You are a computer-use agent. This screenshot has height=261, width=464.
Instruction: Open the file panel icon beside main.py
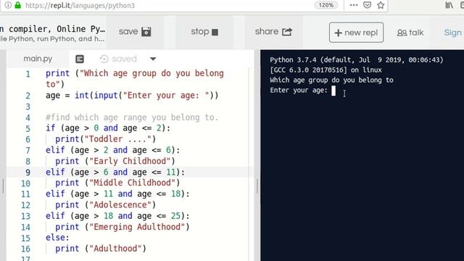tap(80, 59)
